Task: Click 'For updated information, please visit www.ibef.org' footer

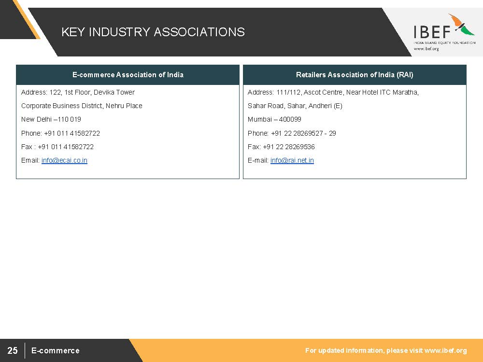Action: pos(386,350)
